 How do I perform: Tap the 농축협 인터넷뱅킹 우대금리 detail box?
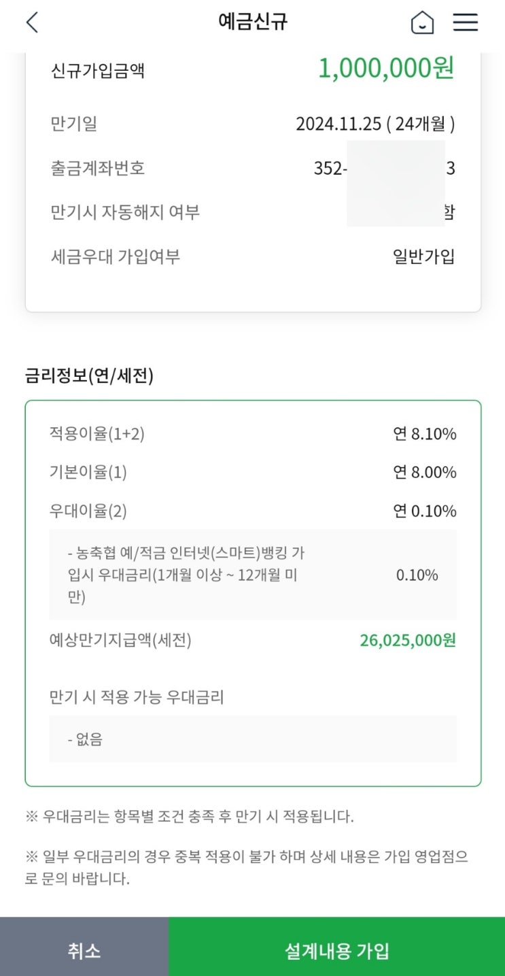(x=253, y=575)
